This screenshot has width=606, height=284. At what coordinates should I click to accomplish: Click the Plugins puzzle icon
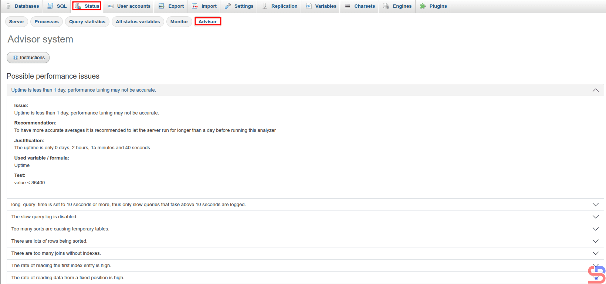pyautogui.click(x=423, y=6)
